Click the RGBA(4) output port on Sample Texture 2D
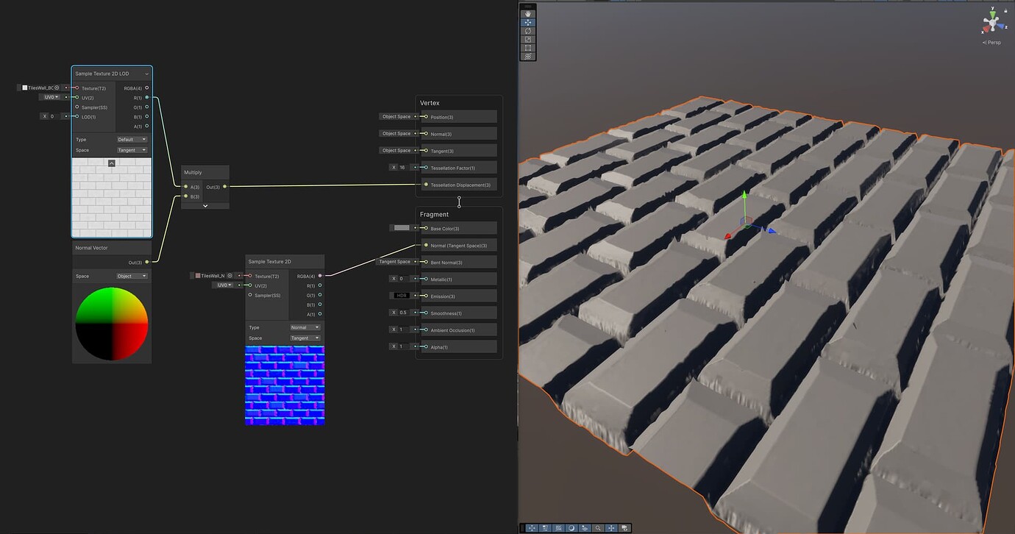 319,276
